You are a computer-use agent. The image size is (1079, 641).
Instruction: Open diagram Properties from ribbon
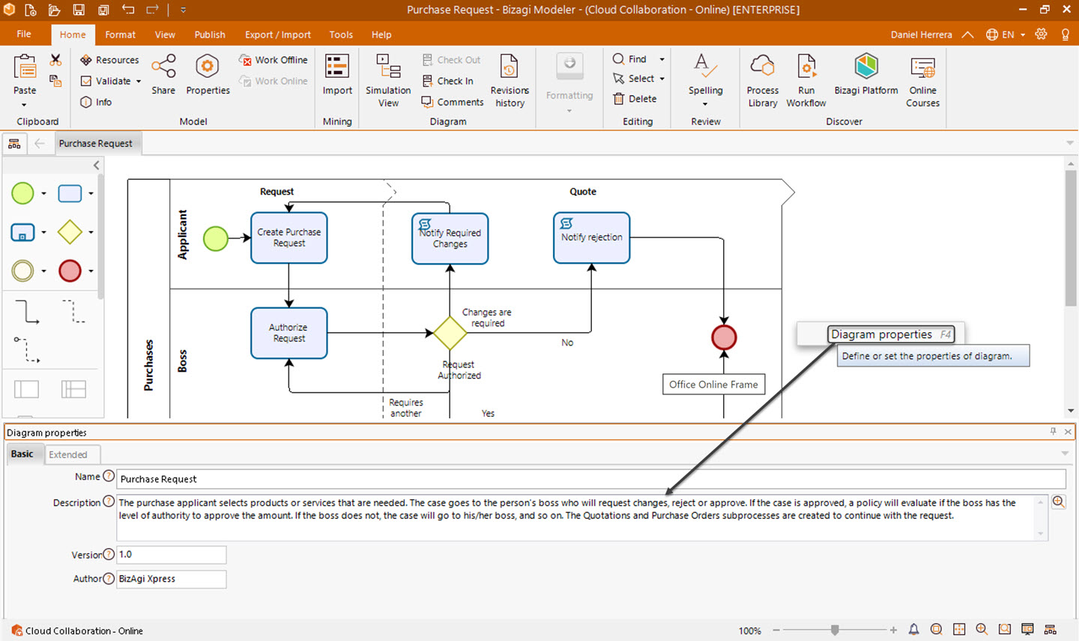click(208, 74)
